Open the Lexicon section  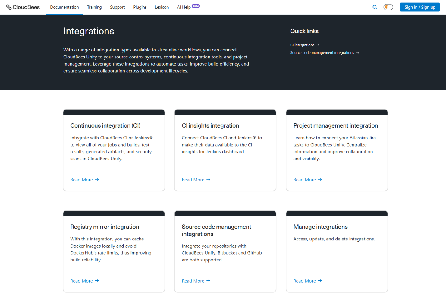[x=162, y=7]
